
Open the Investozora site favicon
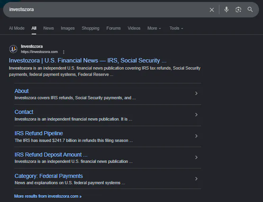point(13,49)
